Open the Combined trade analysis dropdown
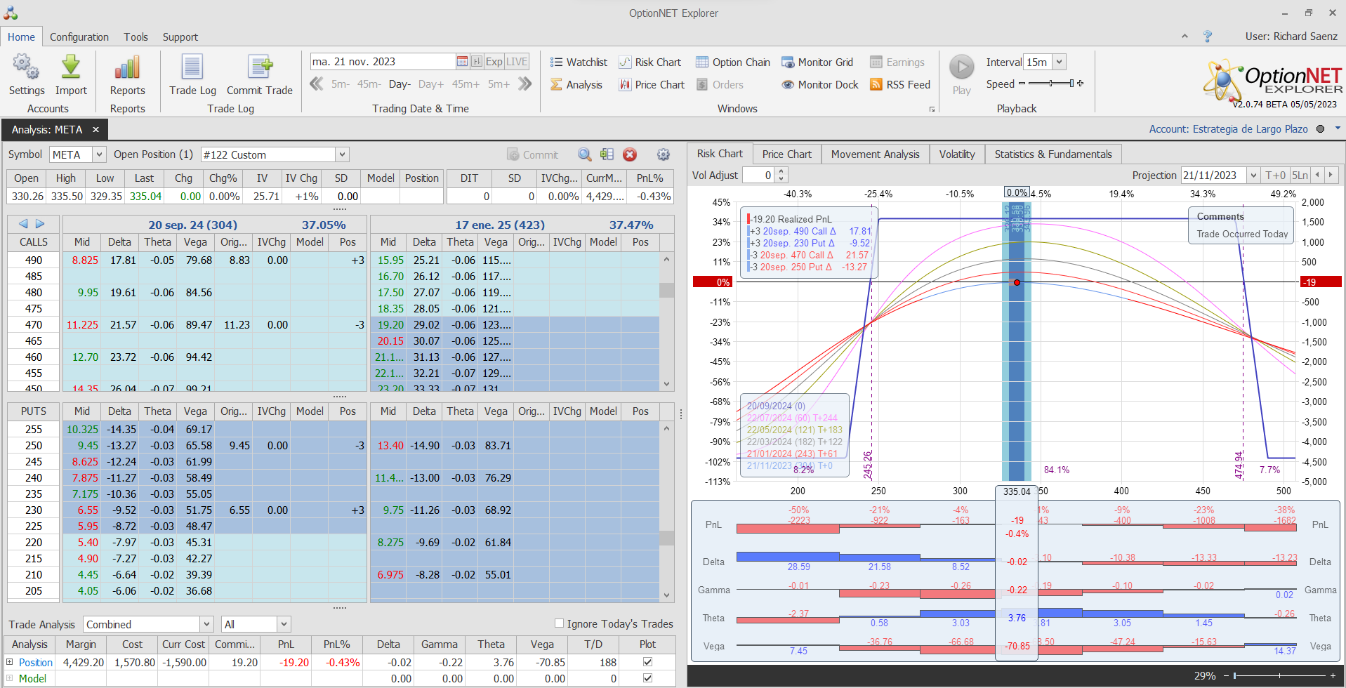Screen dimensions: 1346x688 click(x=206, y=624)
